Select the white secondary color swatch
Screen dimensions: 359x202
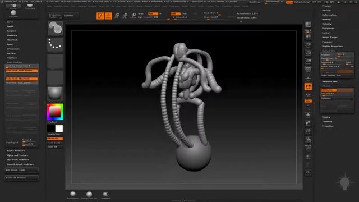59,128
